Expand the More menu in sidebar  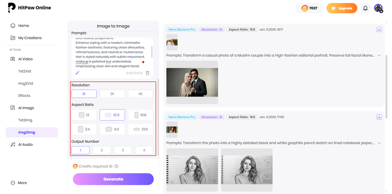[x=22, y=183]
